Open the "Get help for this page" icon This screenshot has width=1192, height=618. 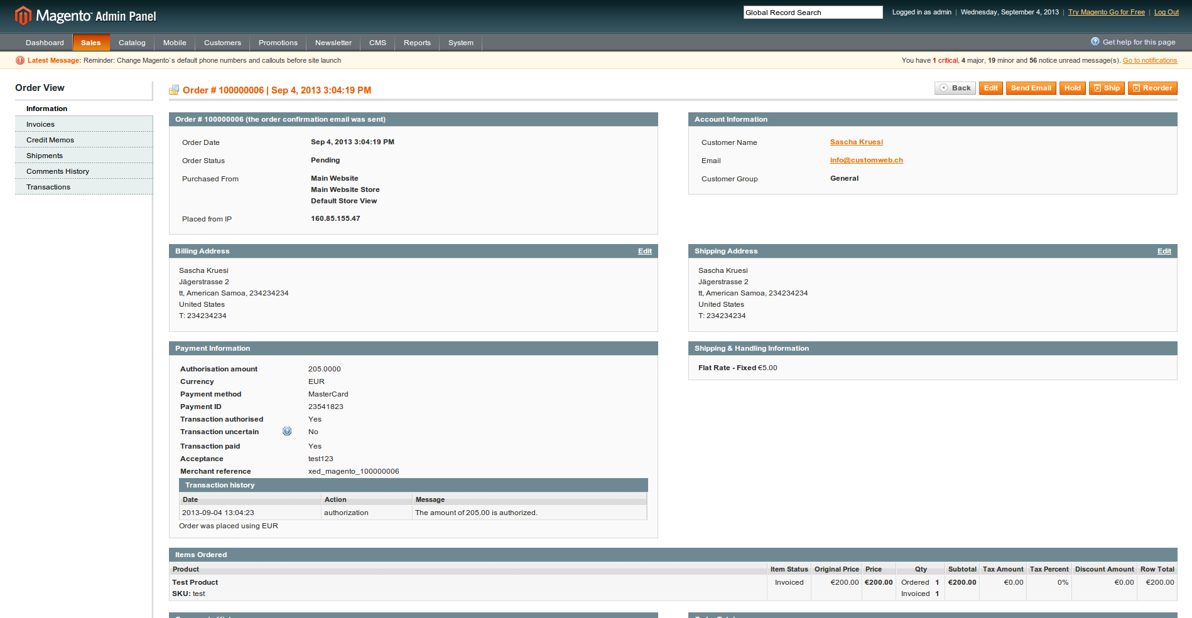[1093, 41]
